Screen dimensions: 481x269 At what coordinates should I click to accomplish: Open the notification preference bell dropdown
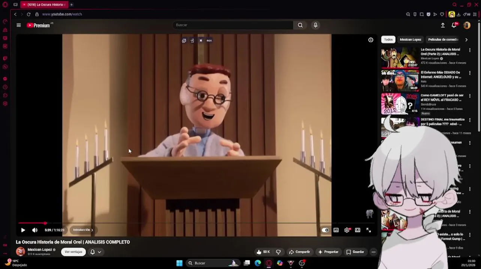[96, 252]
